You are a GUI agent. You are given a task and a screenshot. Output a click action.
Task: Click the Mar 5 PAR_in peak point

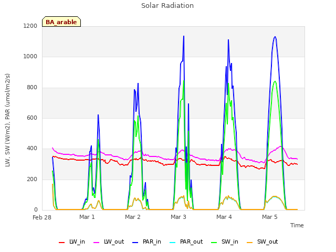[x=275, y=37]
